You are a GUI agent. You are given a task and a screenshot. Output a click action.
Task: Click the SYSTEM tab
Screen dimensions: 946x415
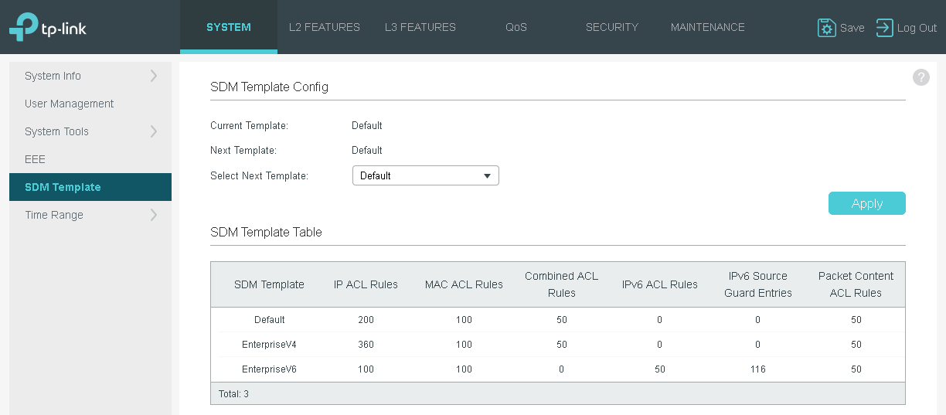pos(229,27)
